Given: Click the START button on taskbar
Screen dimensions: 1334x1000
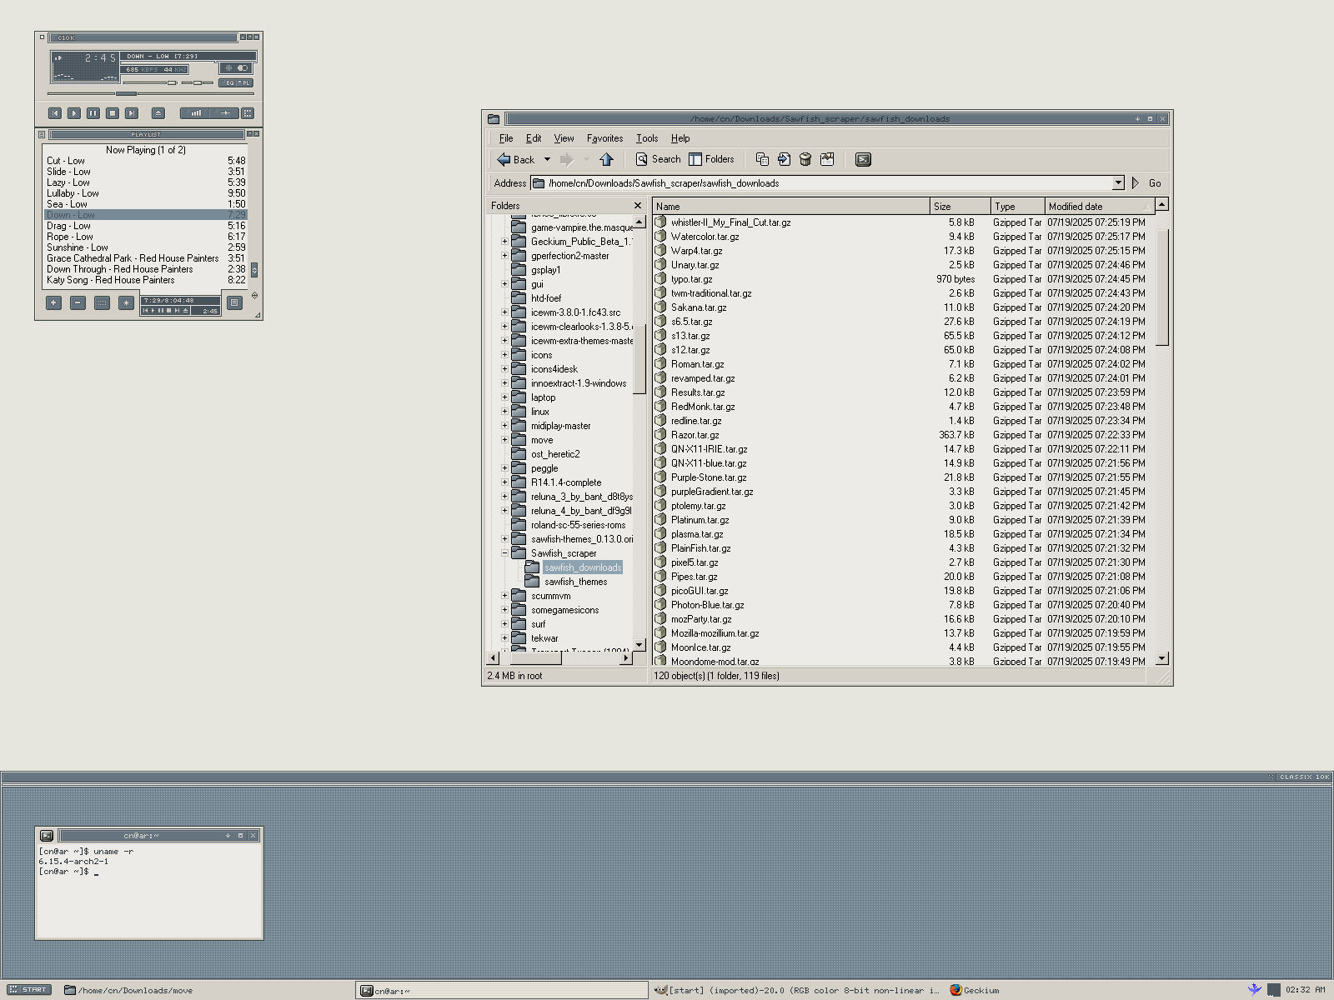Looking at the screenshot, I should point(29,990).
